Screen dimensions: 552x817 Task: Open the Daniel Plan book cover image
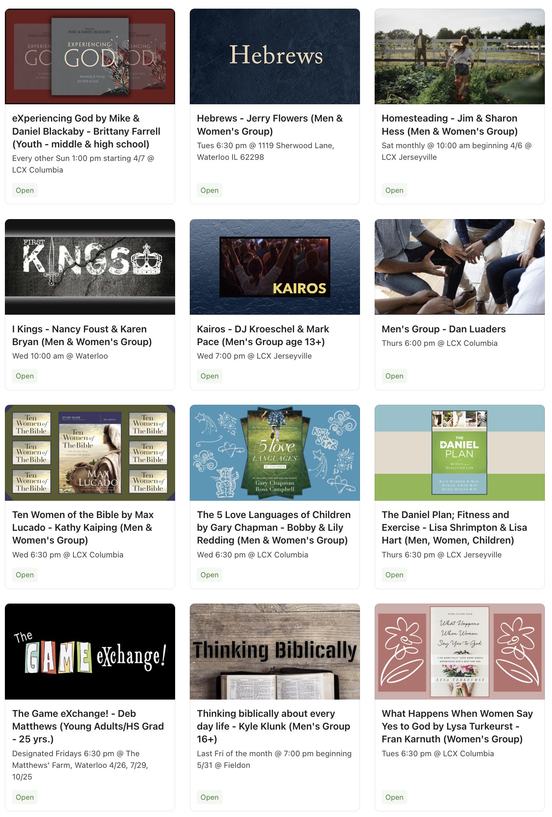coord(460,453)
